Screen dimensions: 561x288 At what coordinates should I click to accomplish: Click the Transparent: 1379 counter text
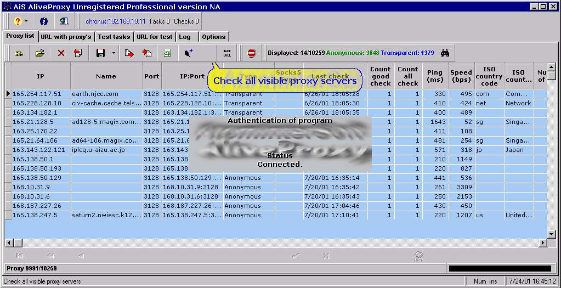pos(407,53)
